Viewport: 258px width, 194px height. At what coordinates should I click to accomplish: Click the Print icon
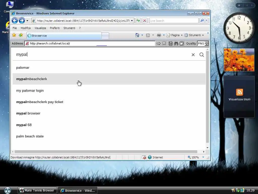tap(159, 35)
